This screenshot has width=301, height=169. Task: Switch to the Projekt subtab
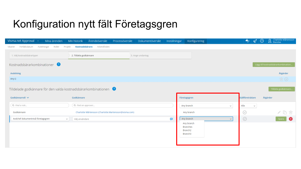[x=67, y=47]
